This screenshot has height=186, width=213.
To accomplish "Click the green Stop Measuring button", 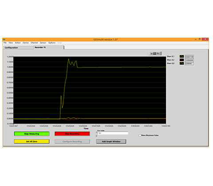I will [x=32, y=134].
